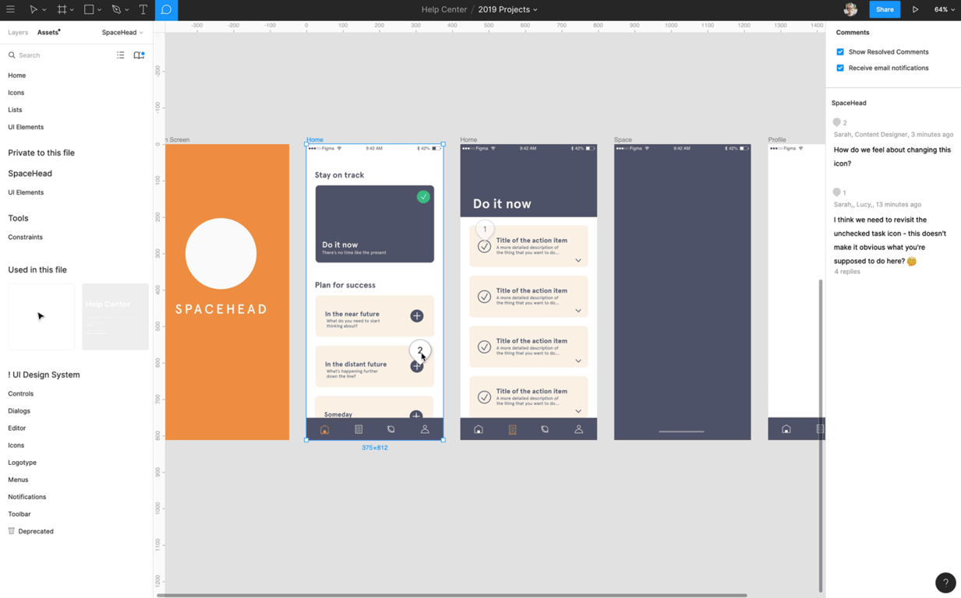Switch to the Layers tab
The width and height of the screenshot is (961, 598).
(18, 33)
